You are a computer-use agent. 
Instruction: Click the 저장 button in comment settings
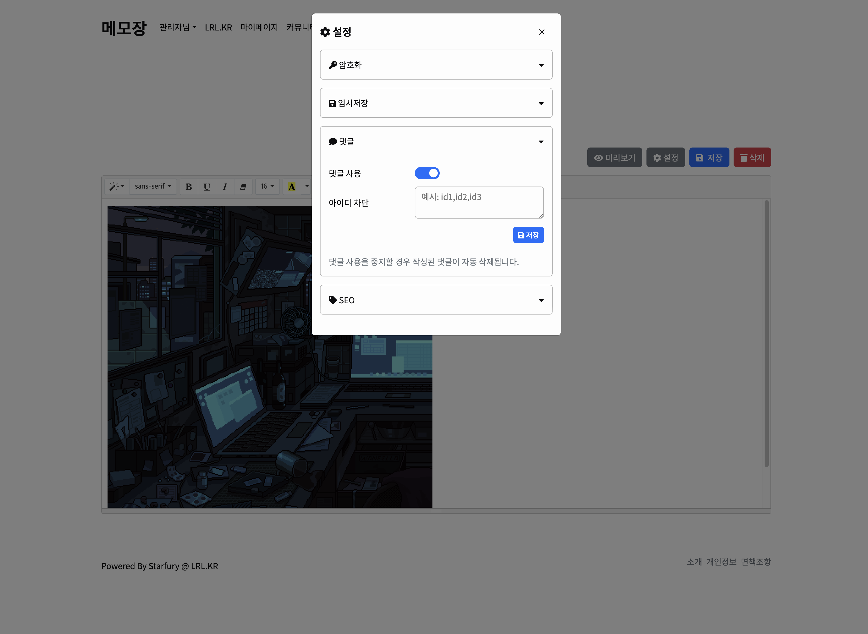coord(528,235)
